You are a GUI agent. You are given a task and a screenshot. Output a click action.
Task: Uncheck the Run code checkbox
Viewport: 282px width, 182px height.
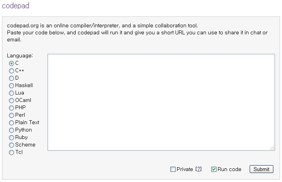pos(214,169)
